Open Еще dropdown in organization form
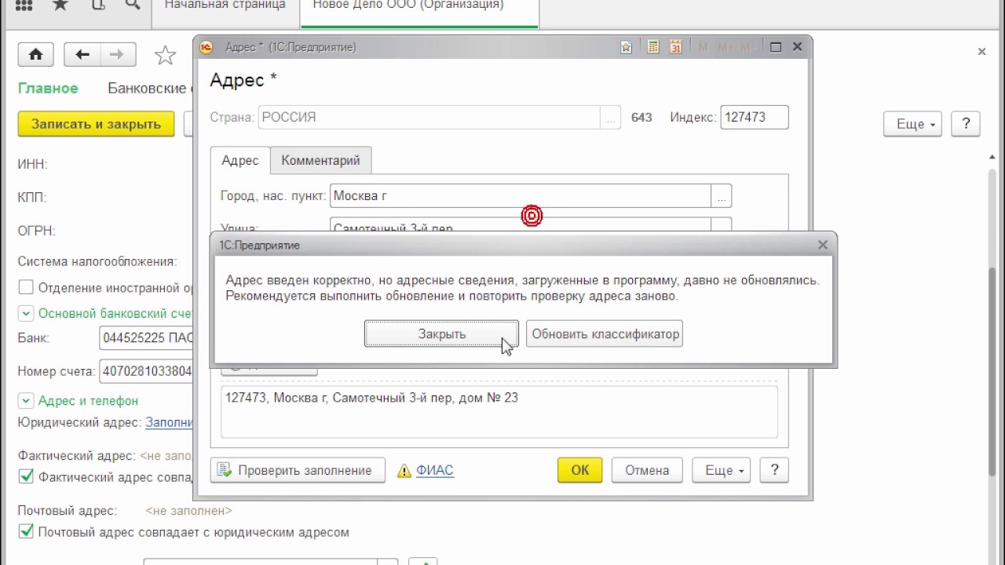Viewport: 1005px width, 565px height. point(912,124)
